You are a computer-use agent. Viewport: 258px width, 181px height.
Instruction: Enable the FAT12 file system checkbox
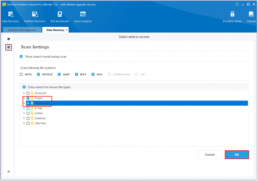click(21, 74)
